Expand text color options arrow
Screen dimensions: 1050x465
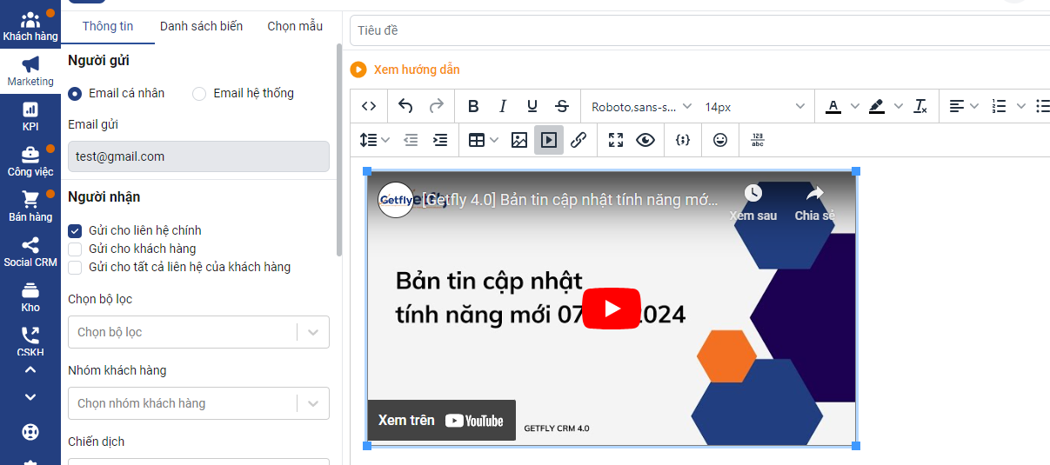(854, 106)
